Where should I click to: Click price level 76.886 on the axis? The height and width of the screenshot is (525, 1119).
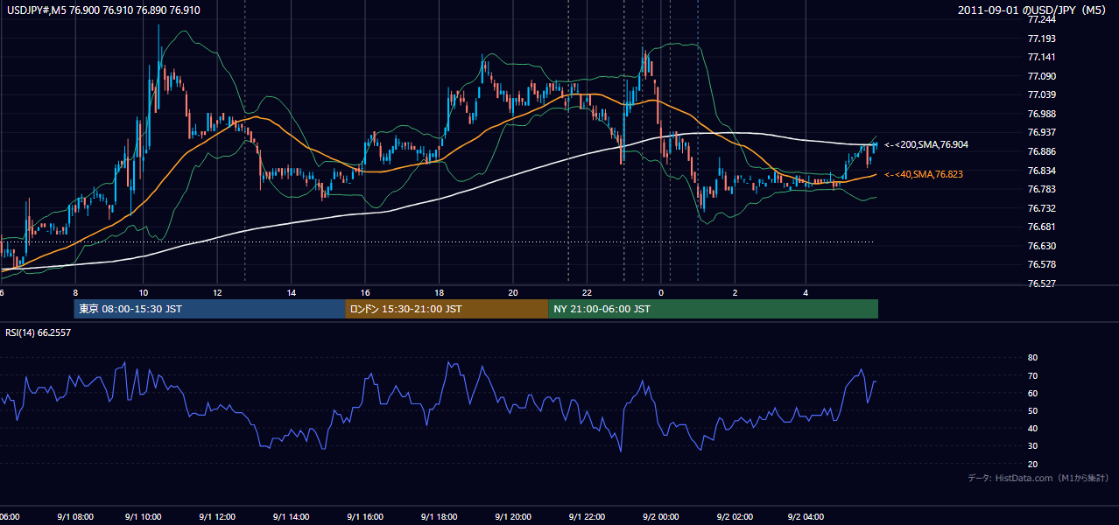(1043, 151)
